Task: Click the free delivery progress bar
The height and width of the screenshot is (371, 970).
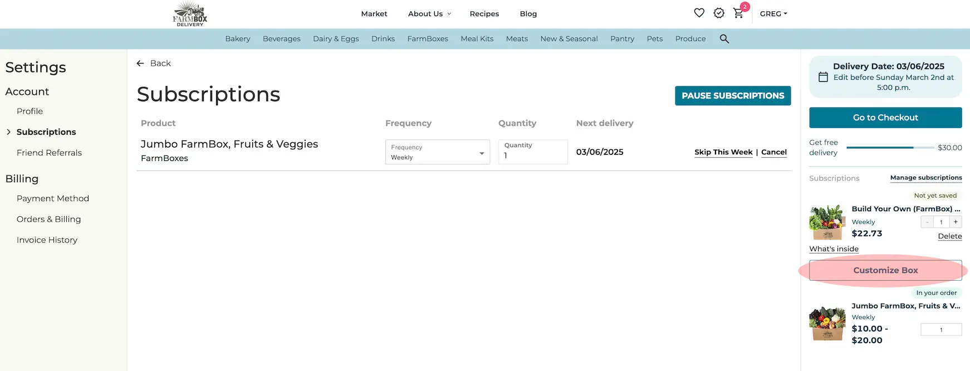Action: click(890, 148)
